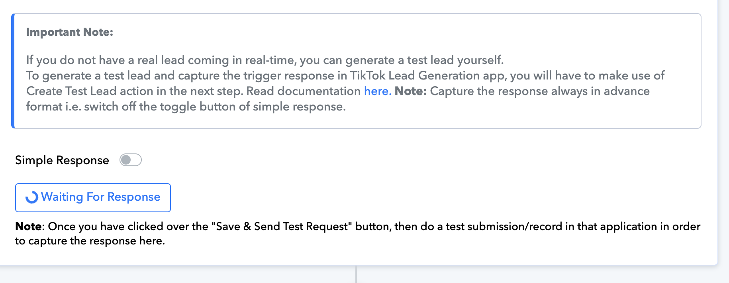
Task: Click bold Note before Capture the response
Action: click(x=411, y=91)
